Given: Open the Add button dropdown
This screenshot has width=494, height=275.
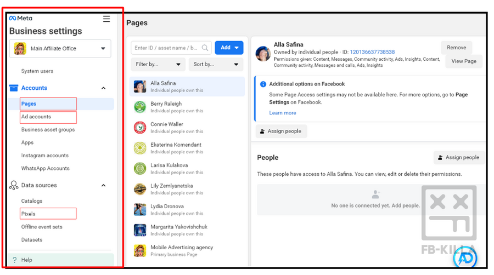Looking at the screenshot, I should tap(229, 48).
